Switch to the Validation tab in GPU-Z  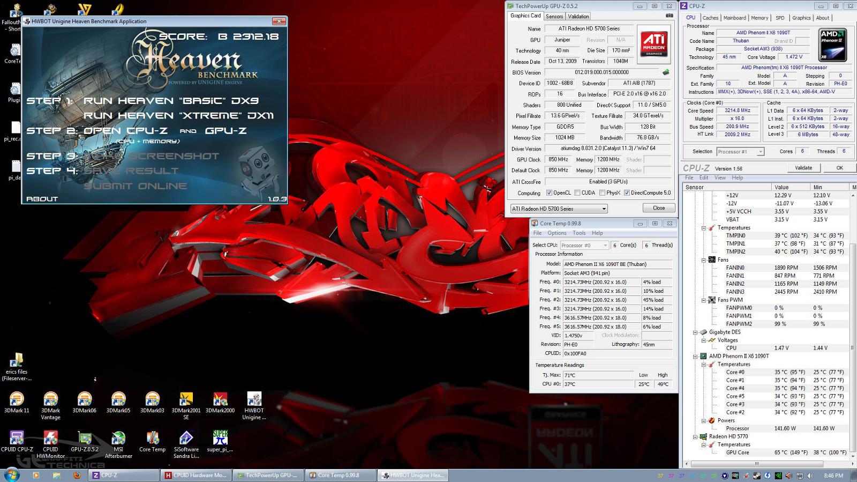tap(578, 17)
